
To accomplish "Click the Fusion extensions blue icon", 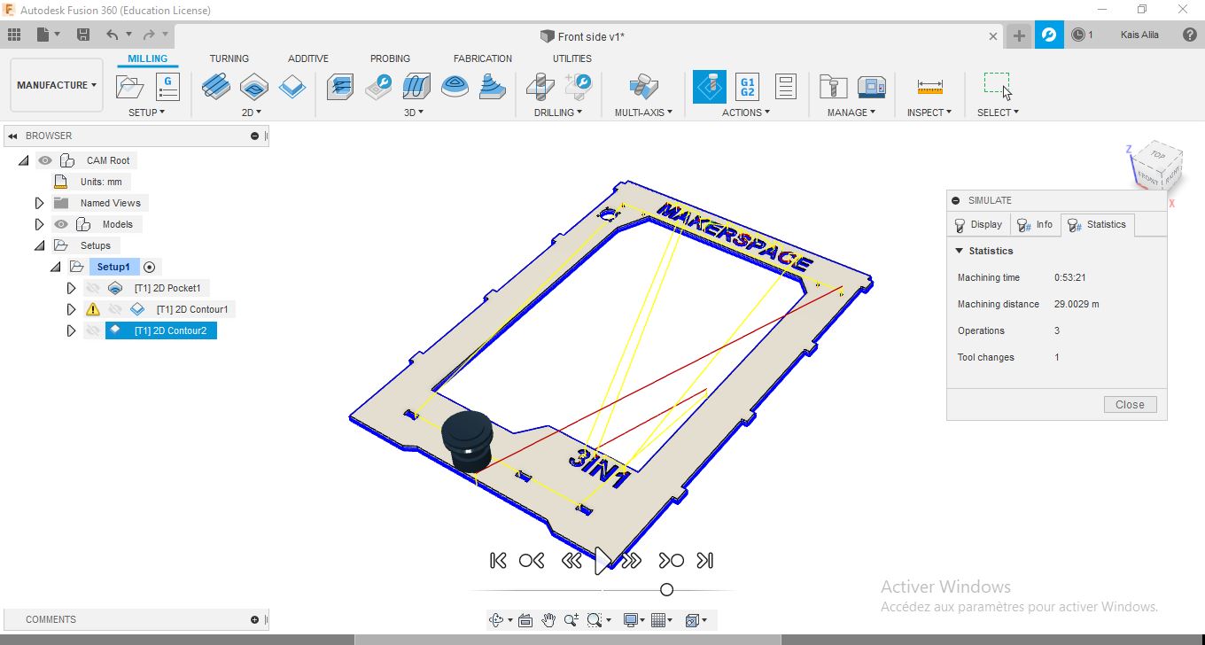I will click(1049, 35).
